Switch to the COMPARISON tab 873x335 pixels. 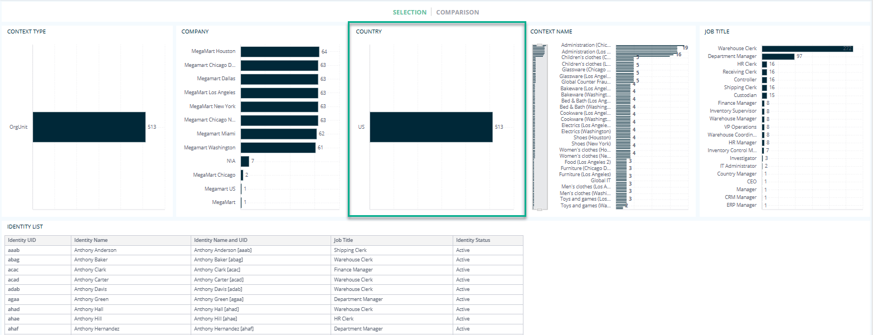point(457,12)
